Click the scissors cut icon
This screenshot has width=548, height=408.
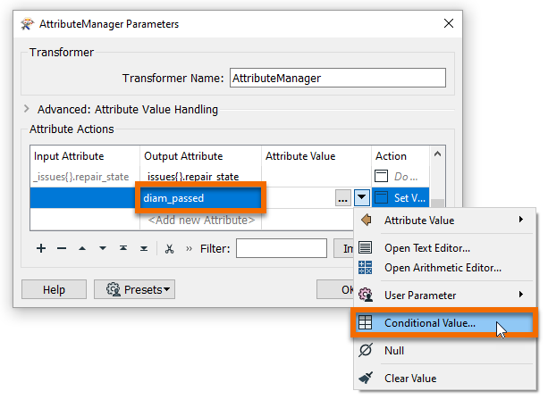pos(169,248)
